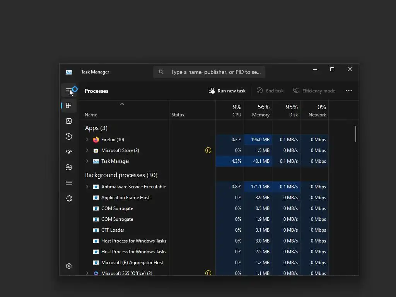Screen dimensions: 396x297
Task: Click the Microsoft 365 (Office) icon
Action: [x=96, y=273]
